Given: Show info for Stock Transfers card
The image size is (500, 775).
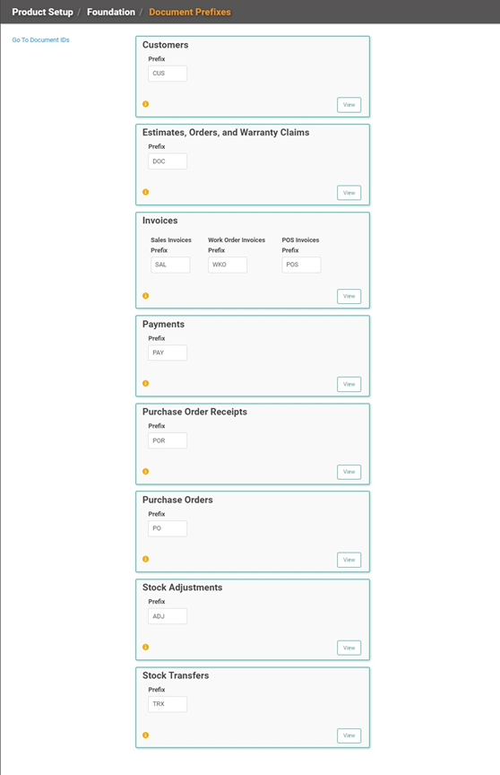Looking at the screenshot, I should coord(145,735).
